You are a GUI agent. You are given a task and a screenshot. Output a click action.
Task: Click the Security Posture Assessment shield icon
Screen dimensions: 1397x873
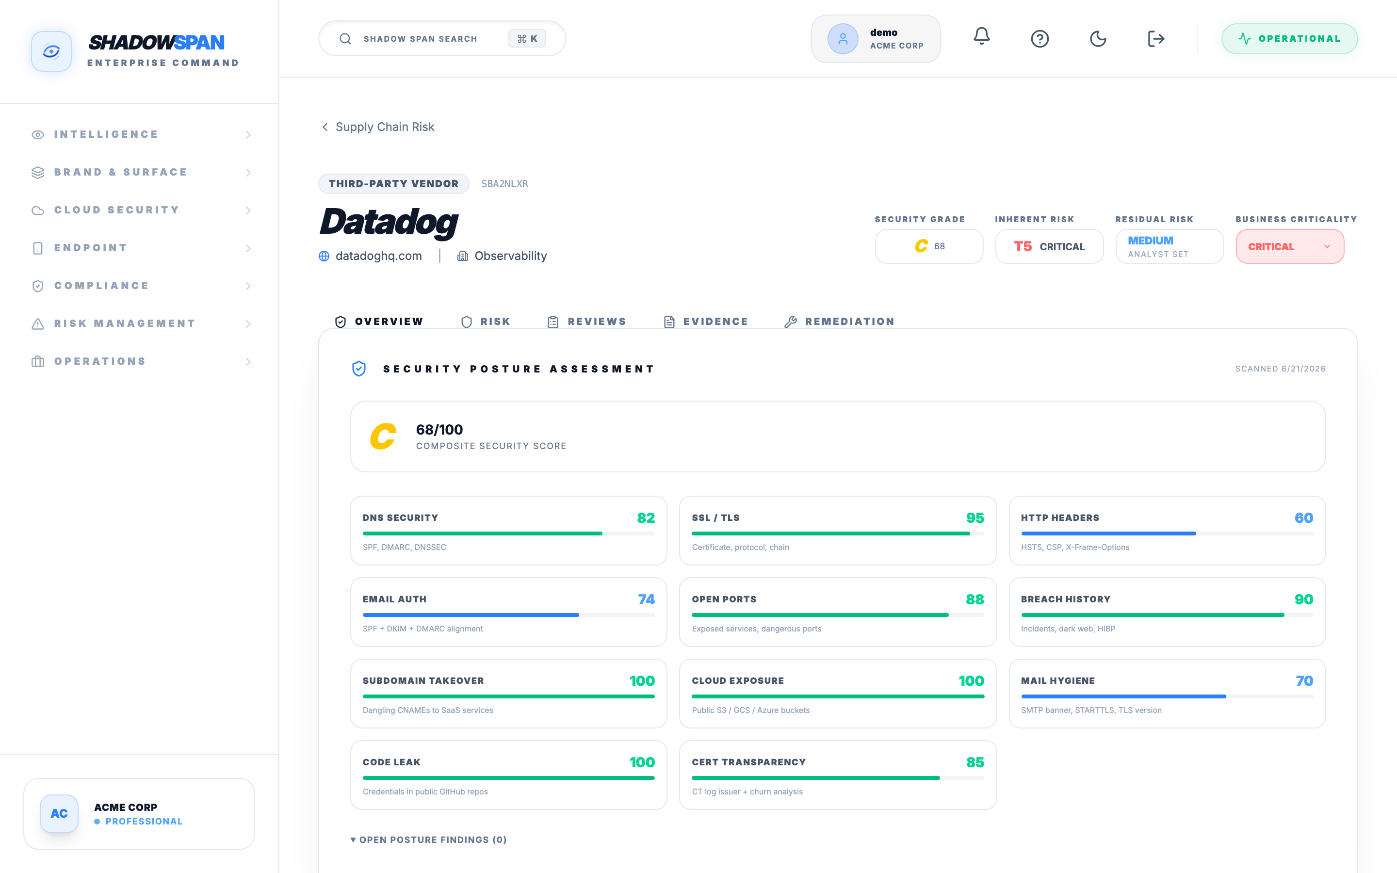click(x=359, y=369)
